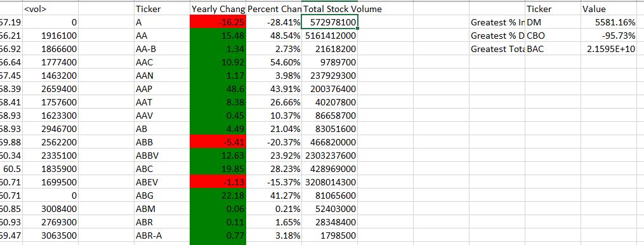
Task: Click the CBO ticker cell
Action: pos(553,36)
